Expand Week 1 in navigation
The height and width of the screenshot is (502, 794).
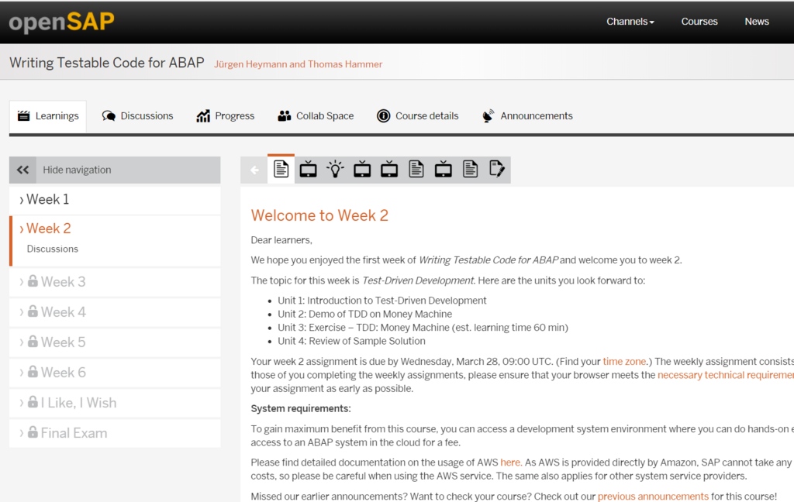pyautogui.click(x=115, y=199)
